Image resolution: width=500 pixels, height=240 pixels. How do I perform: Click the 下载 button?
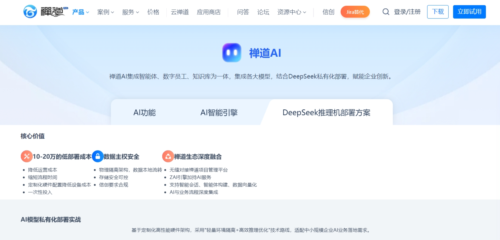[x=438, y=12]
